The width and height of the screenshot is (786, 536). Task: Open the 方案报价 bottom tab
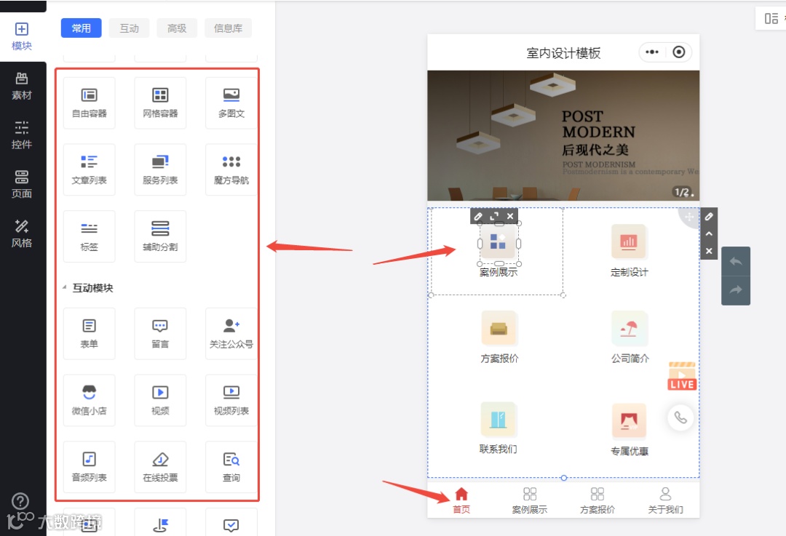pyautogui.click(x=597, y=500)
